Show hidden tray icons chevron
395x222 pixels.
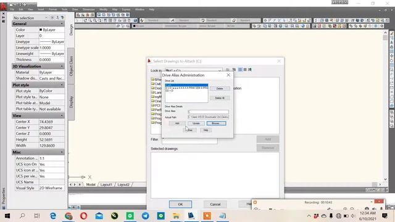pyautogui.click(x=309, y=216)
